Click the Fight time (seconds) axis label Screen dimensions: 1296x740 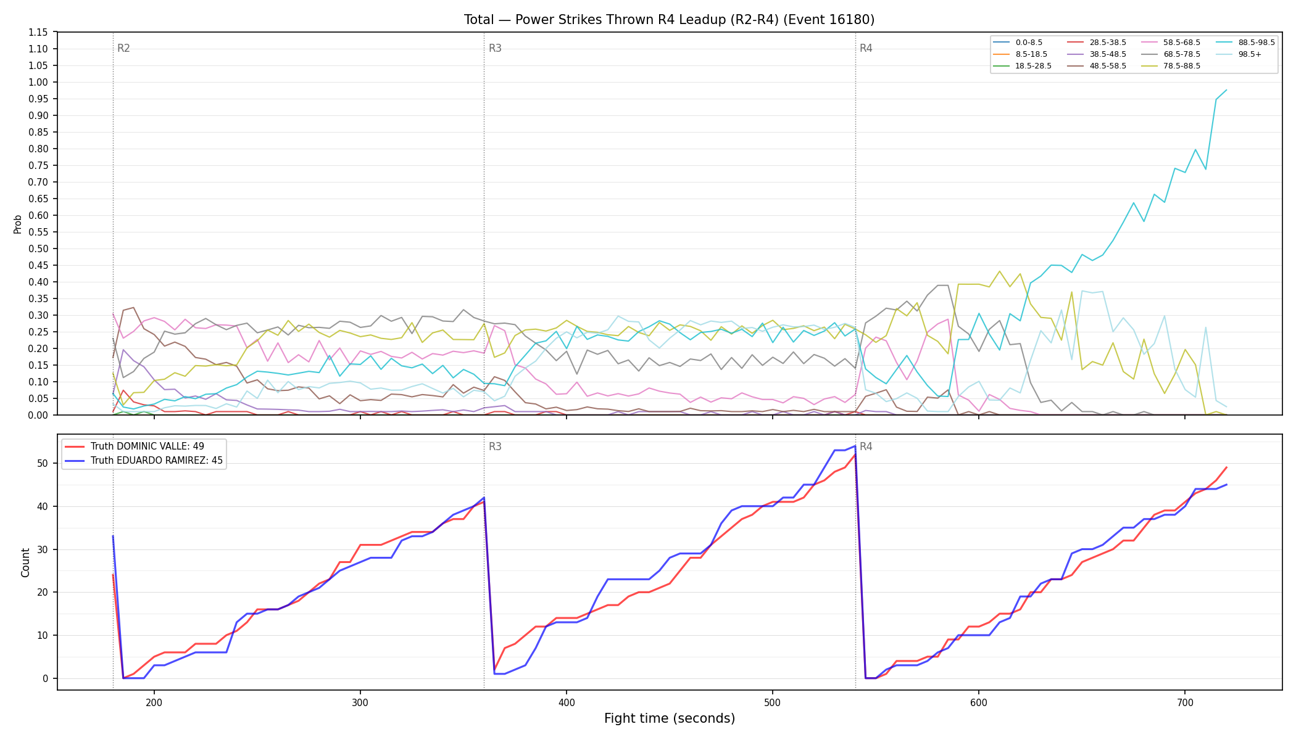pyautogui.click(x=670, y=718)
